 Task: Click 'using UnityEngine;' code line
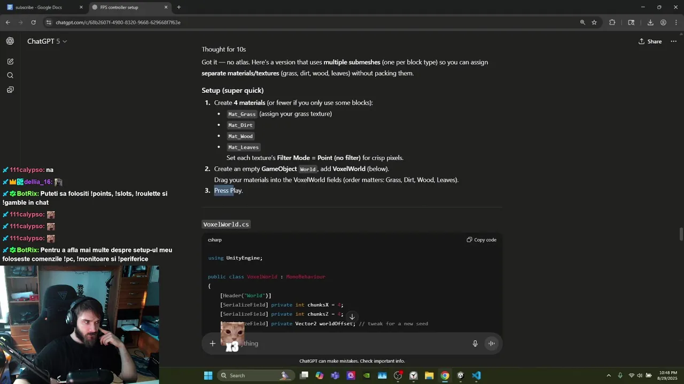point(235,258)
